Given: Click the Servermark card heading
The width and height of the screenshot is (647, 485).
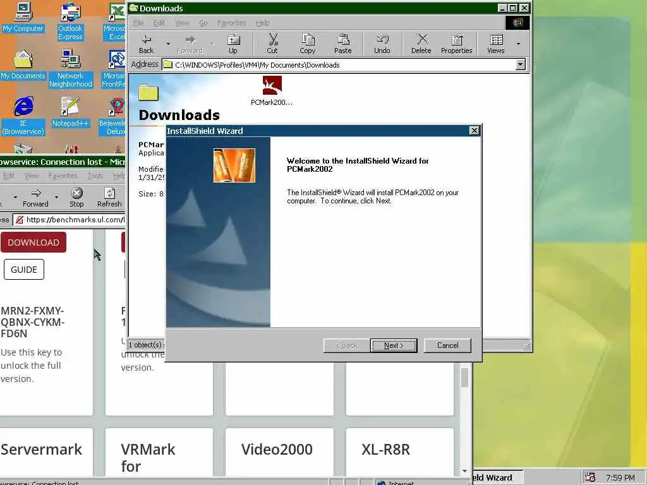Looking at the screenshot, I should [41, 449].
